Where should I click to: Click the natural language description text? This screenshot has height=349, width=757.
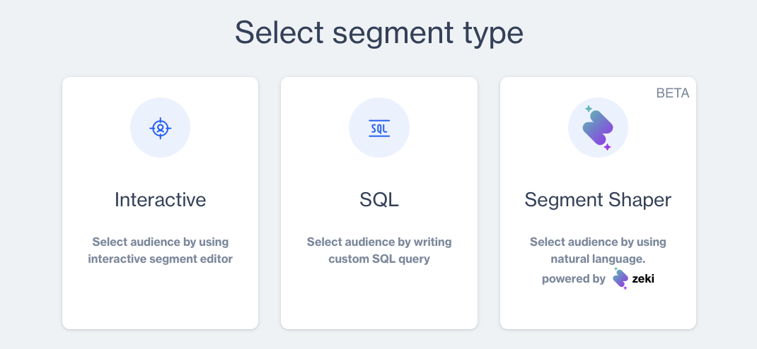pyautogui.click(x=598, y=250)
